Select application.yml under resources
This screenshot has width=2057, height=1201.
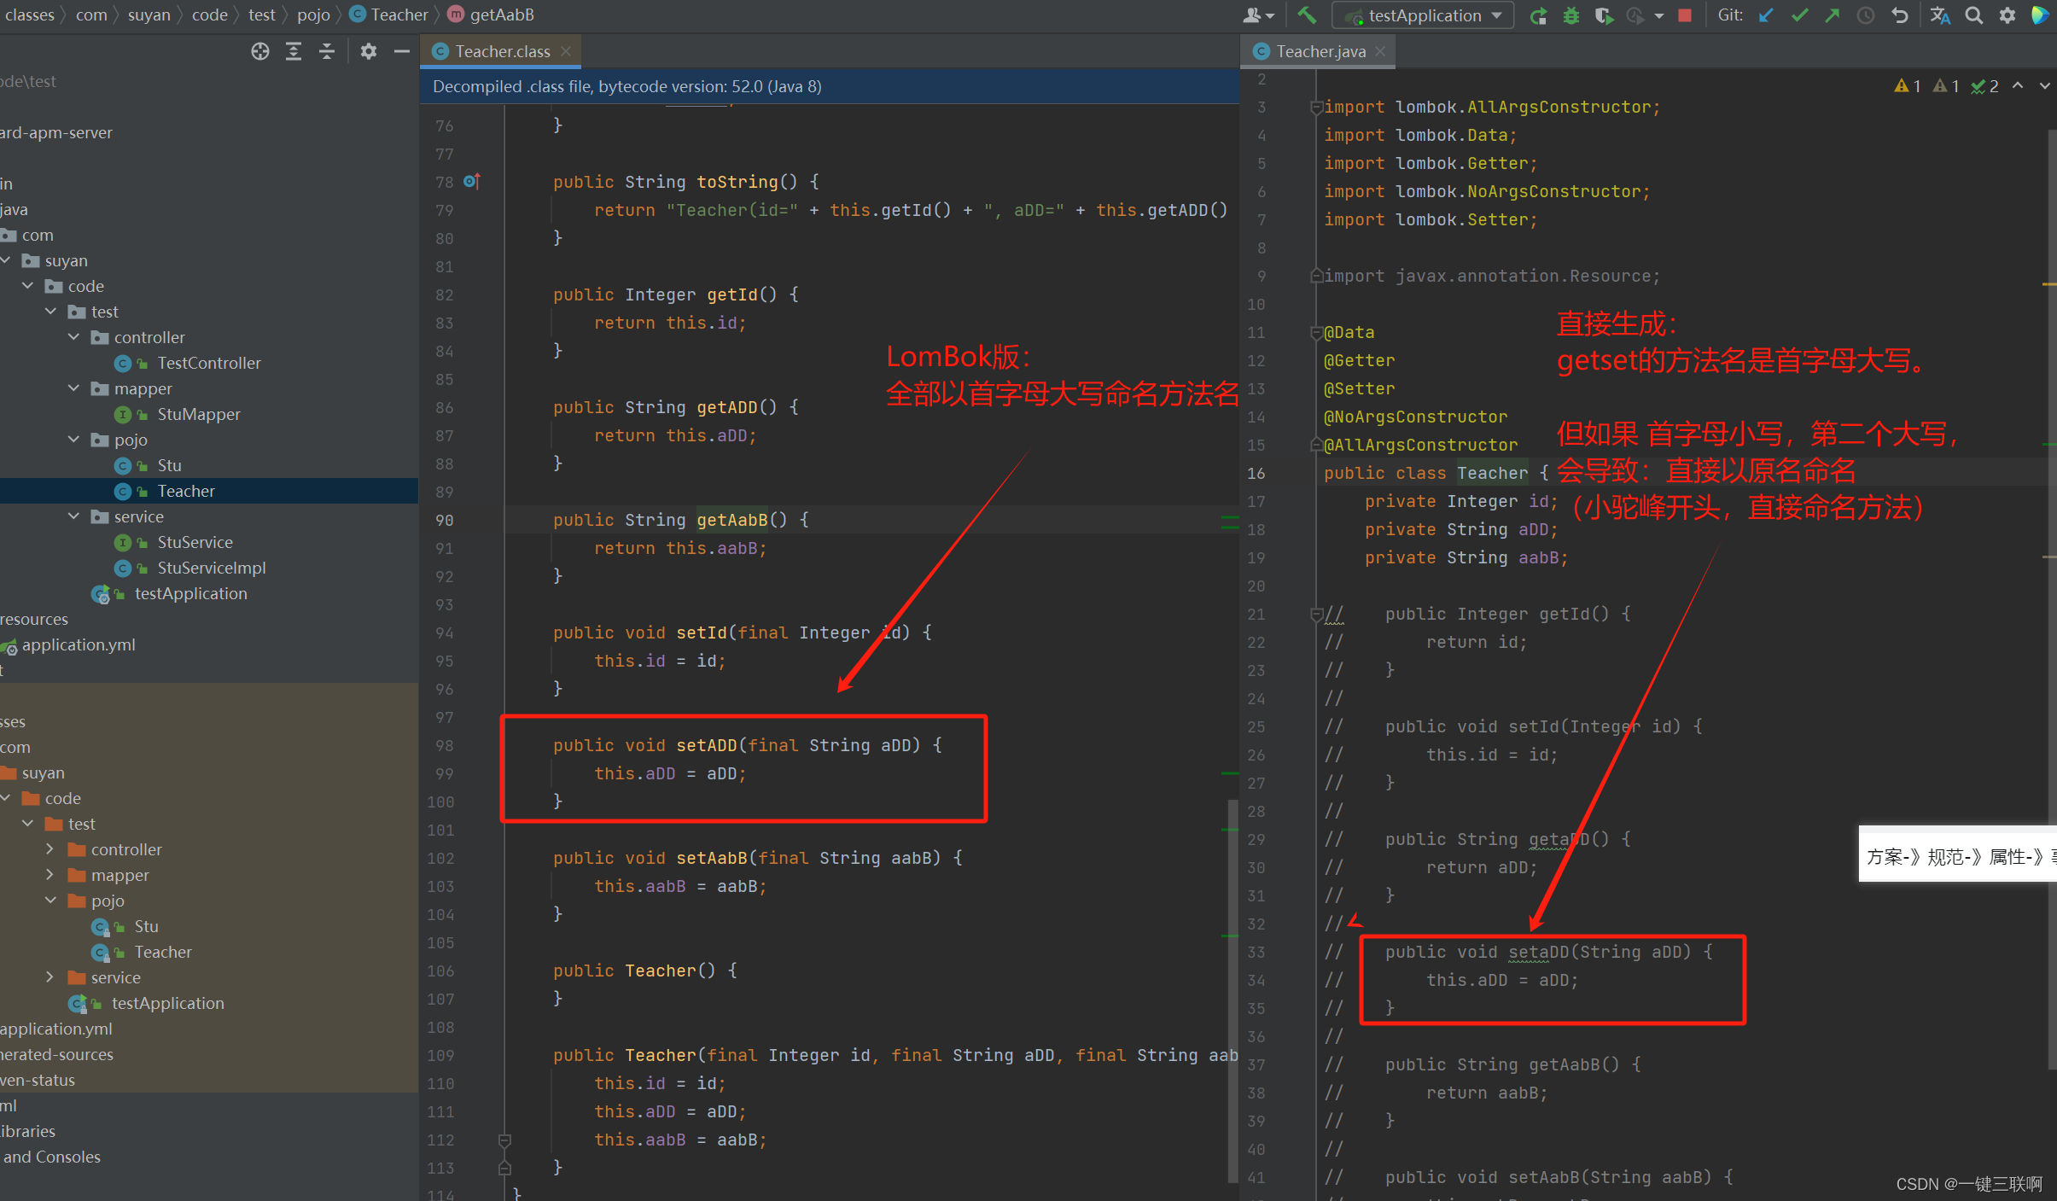[78, 644]
